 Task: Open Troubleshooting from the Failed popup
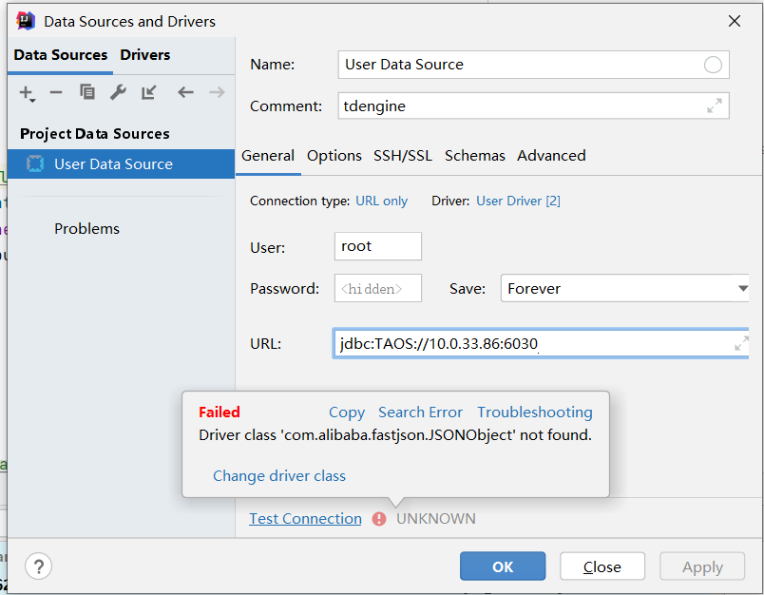534,413
